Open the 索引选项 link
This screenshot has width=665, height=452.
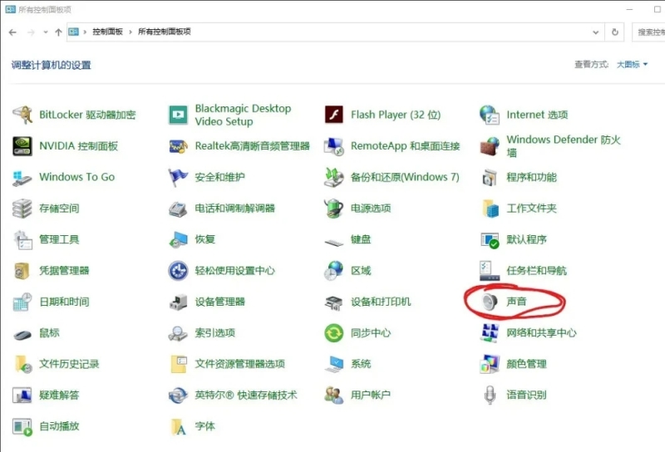[x=214, y=333]
